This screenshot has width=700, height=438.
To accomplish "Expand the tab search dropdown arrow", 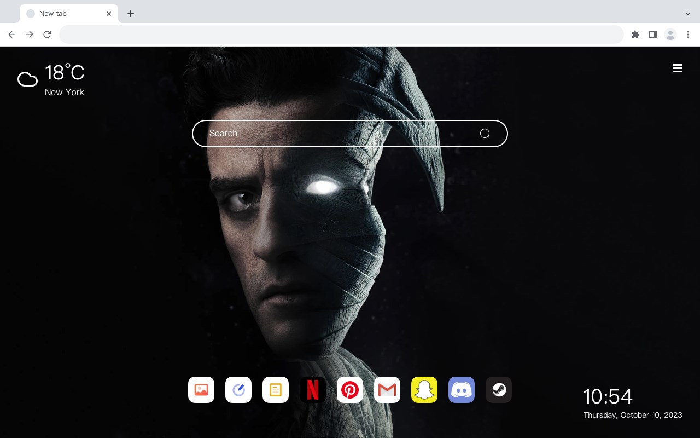I will pyautogui.click(x=688, y=14).
